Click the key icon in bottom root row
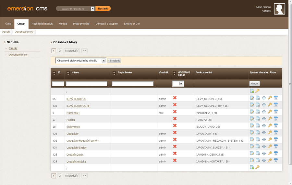292x185 pixels. [257, 167]
